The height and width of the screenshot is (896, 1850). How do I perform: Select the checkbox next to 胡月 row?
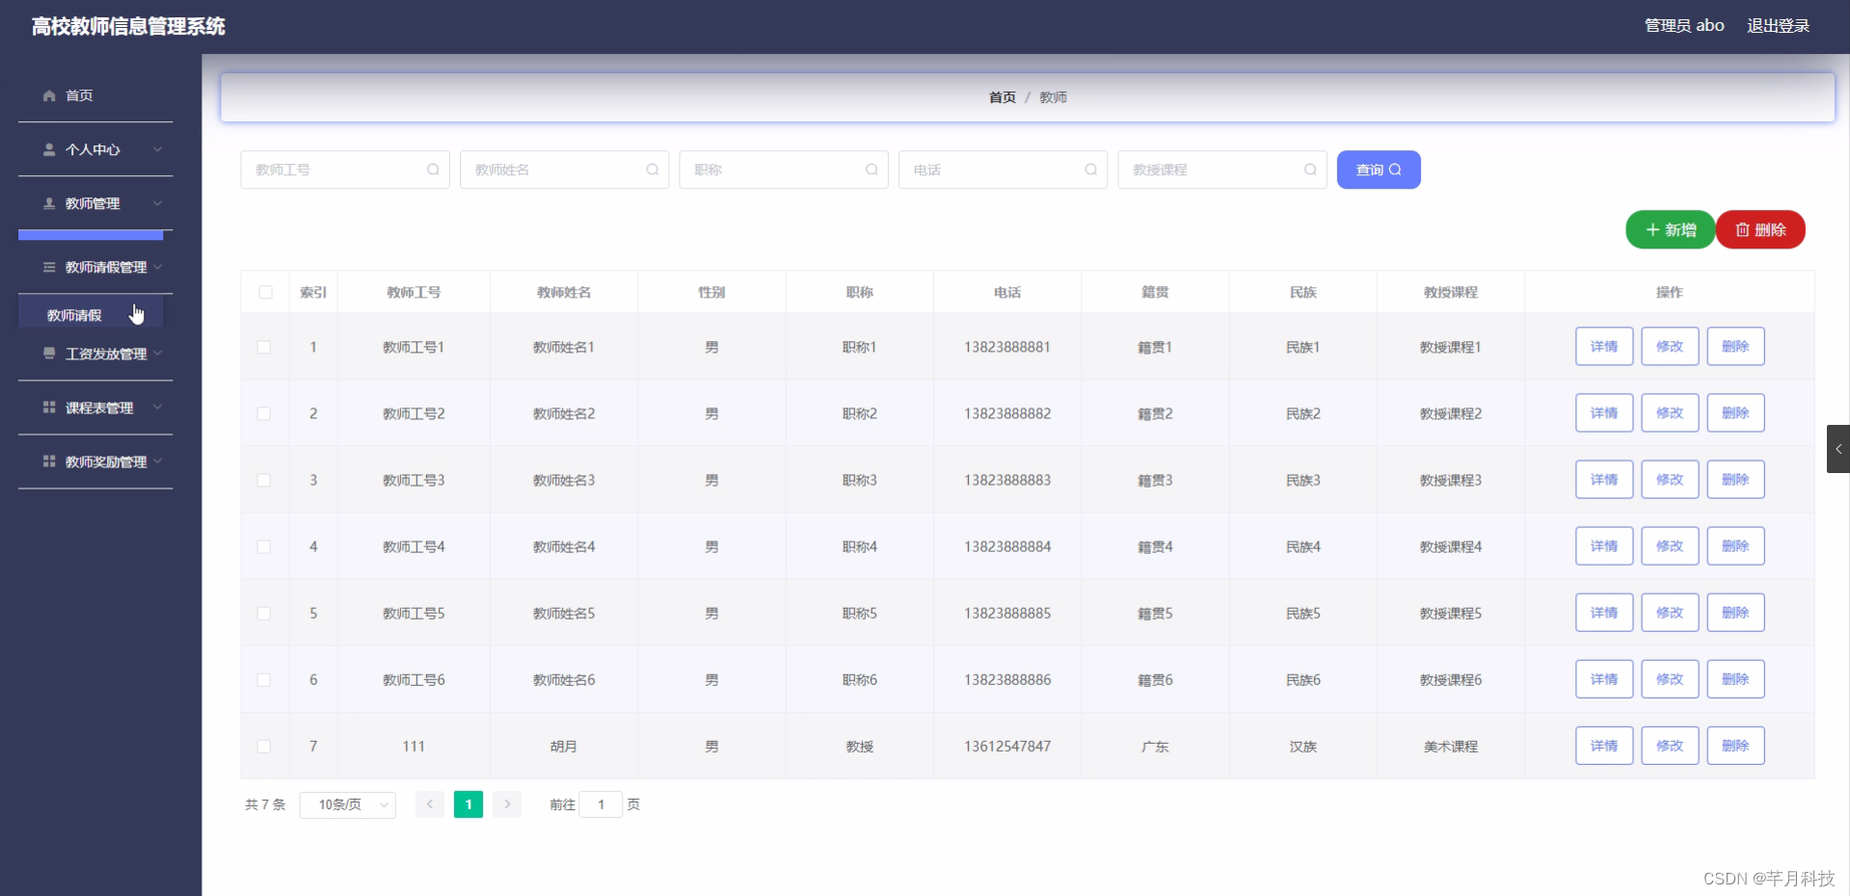coord(264,746)
